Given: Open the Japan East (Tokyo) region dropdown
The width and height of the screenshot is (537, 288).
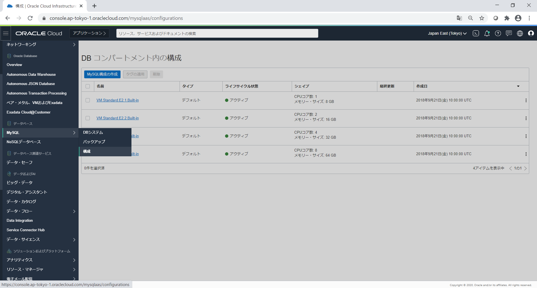Looking at the screenshot, I should 447,33.
